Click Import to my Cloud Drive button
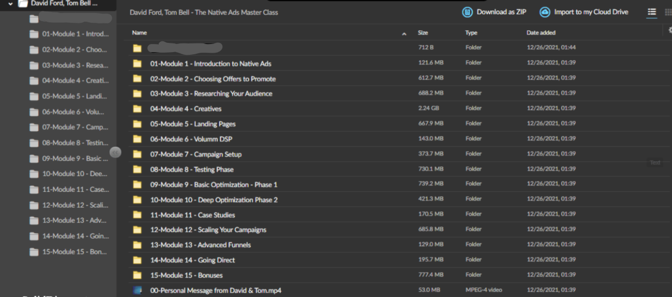This screenshot has width=672, height=297. pyautogui.click(x=584, y=12)
